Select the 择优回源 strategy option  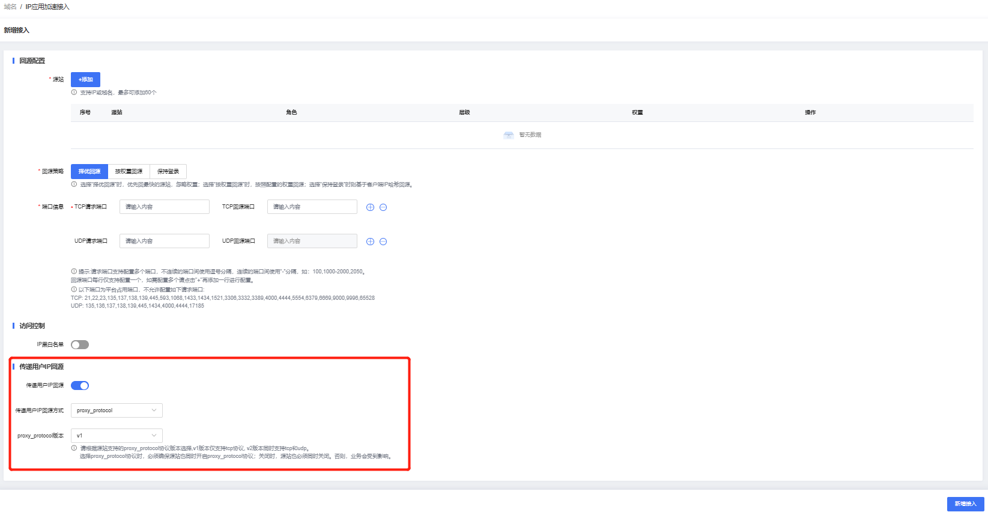coord(89,171)
